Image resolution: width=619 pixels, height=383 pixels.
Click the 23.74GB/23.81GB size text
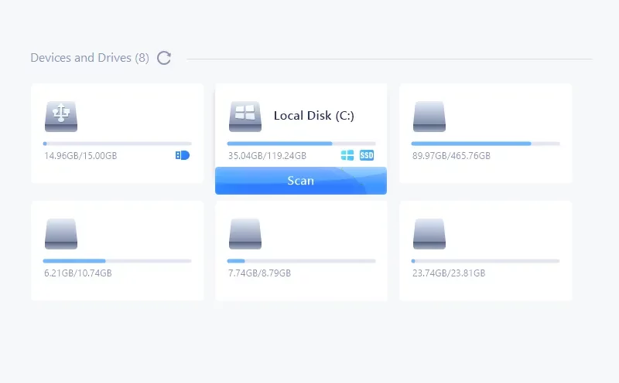click(449, 273)
